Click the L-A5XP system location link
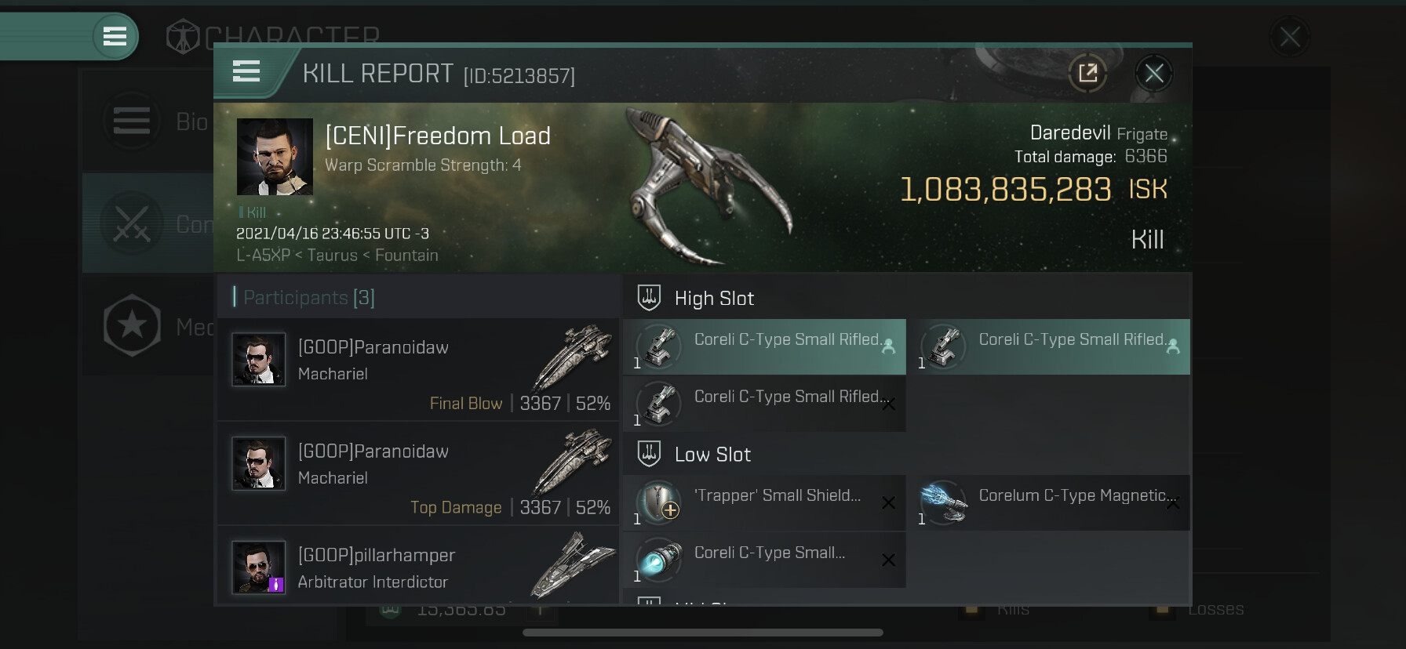Image resolution: width=1406 pixels, height=649 pixels. pos(263,256)
